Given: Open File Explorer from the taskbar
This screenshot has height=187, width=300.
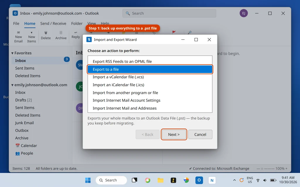Looking at the screenshot, I should 161,180.
